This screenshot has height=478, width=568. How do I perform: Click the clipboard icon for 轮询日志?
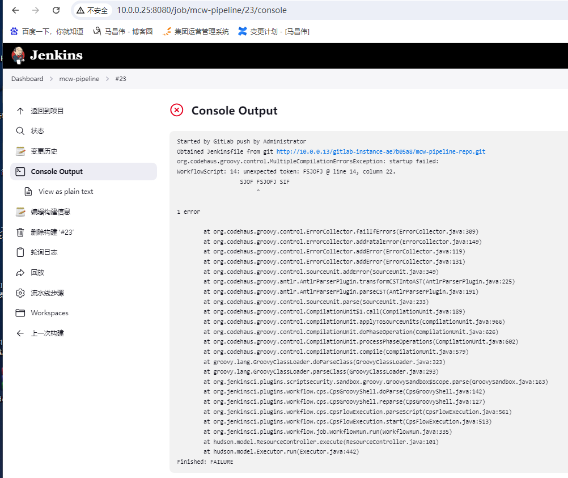[20, 252]
